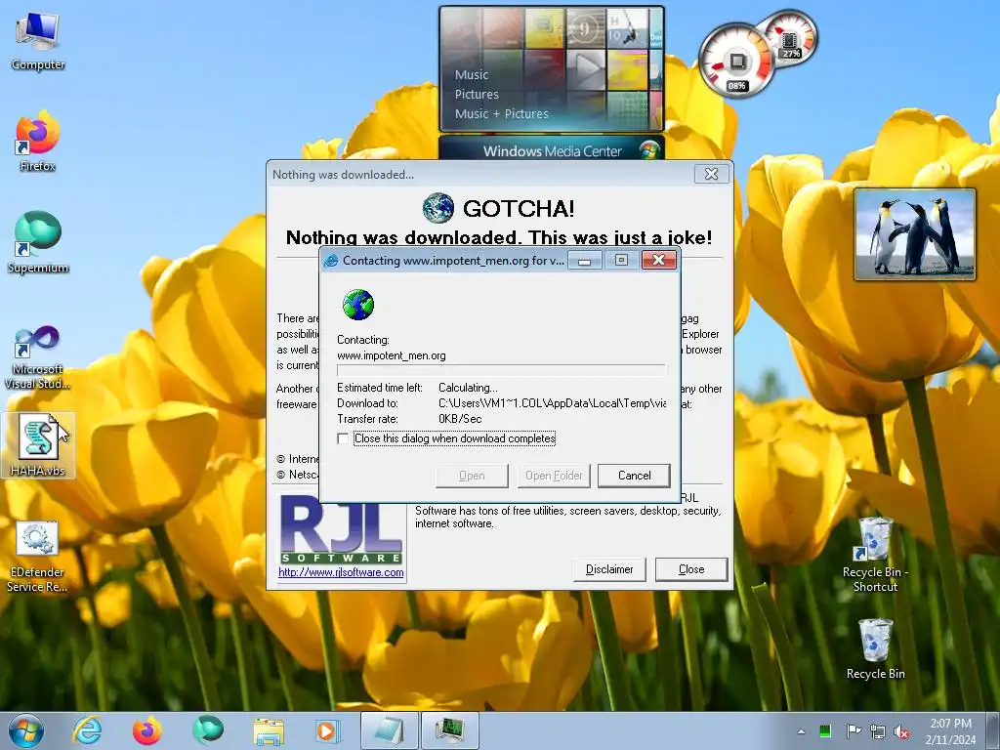Open the Action Center flag icon
This screenshot has height=750, width=1000.
pos(854,730)
